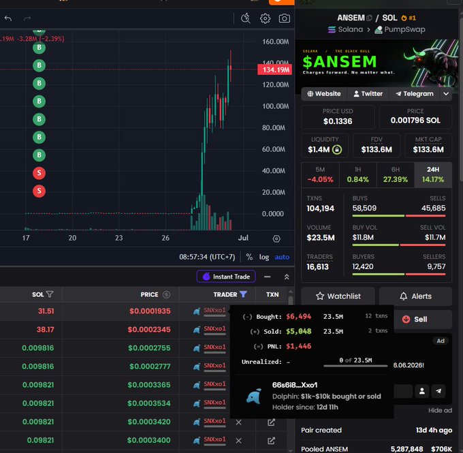
Task: Expand the socials dropdown chevron
Action: tap(446, 94)
